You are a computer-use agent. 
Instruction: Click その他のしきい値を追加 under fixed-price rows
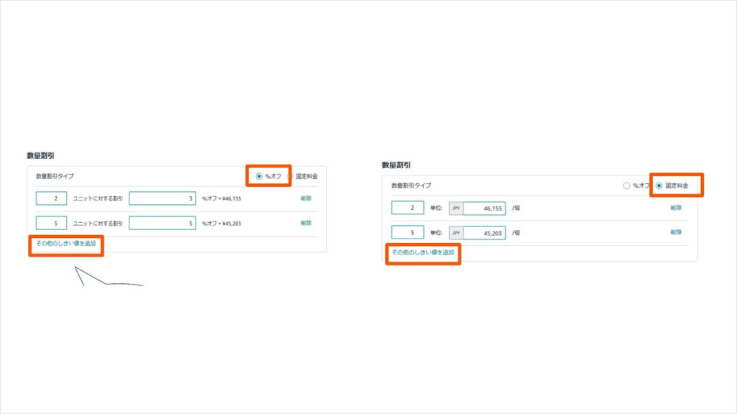(423, 252)
